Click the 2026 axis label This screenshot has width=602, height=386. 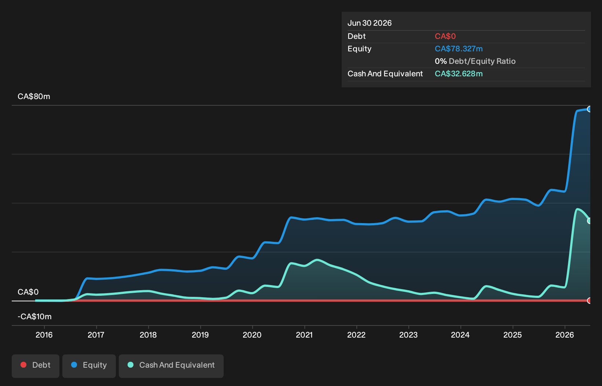565,335
